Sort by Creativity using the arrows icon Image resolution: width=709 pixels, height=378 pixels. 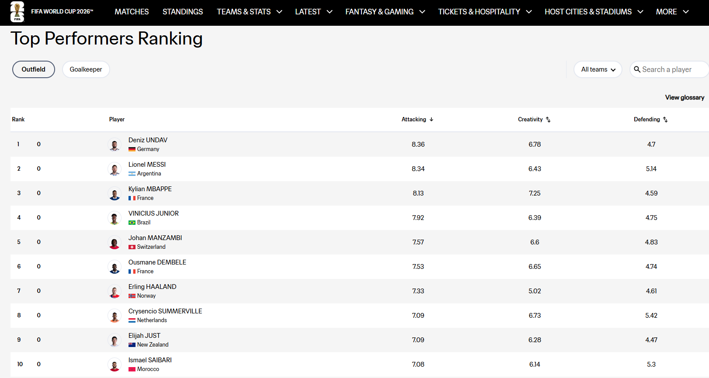[548, 120]
